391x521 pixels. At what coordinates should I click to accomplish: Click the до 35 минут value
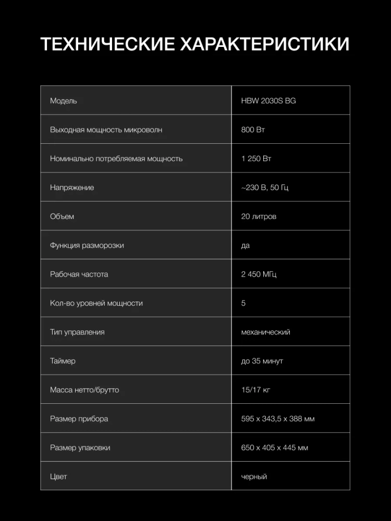point(262,361)
